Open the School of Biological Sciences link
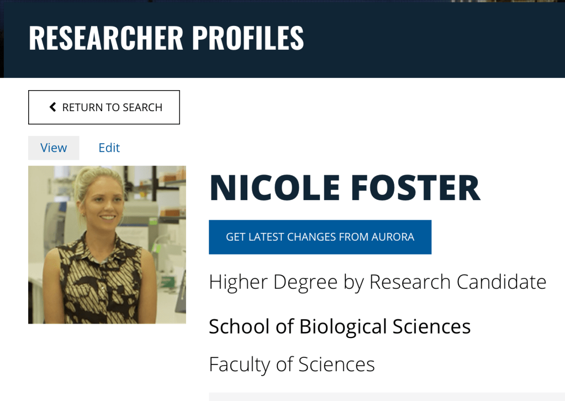 pyautogui.click(x=339, y=326)
